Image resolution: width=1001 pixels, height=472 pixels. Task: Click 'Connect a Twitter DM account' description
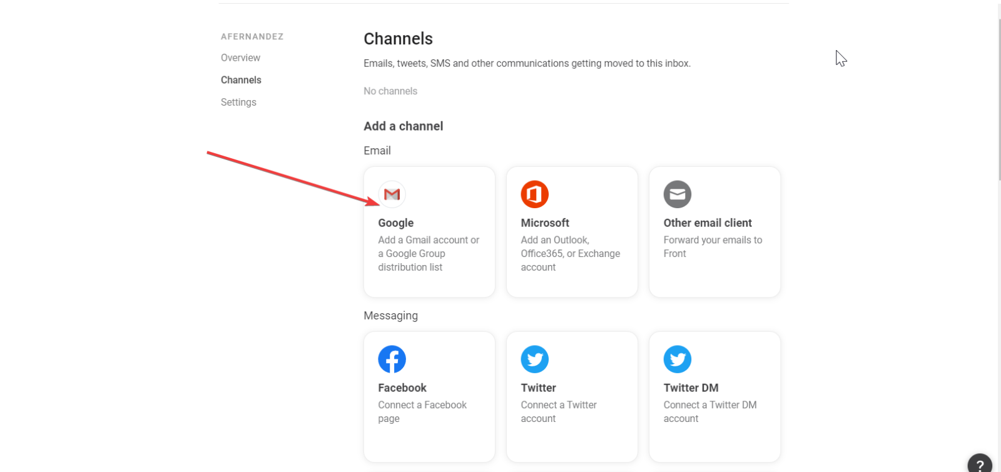(710, 412)
